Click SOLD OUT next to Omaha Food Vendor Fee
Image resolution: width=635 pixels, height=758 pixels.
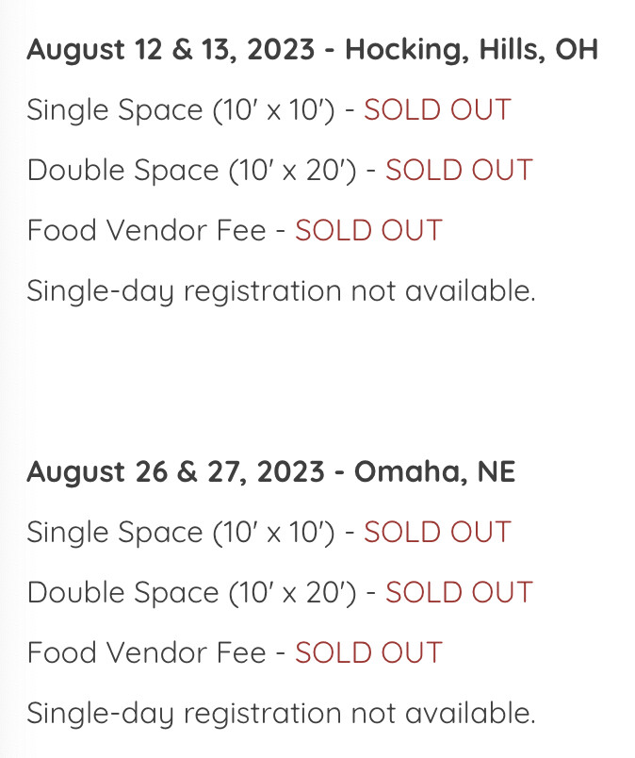[368, 651]
